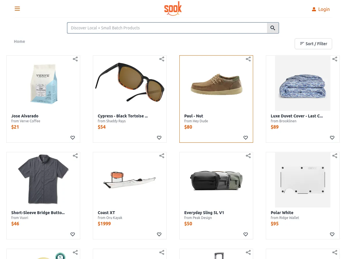Click the Login person icon

click(x=314, y=9)
